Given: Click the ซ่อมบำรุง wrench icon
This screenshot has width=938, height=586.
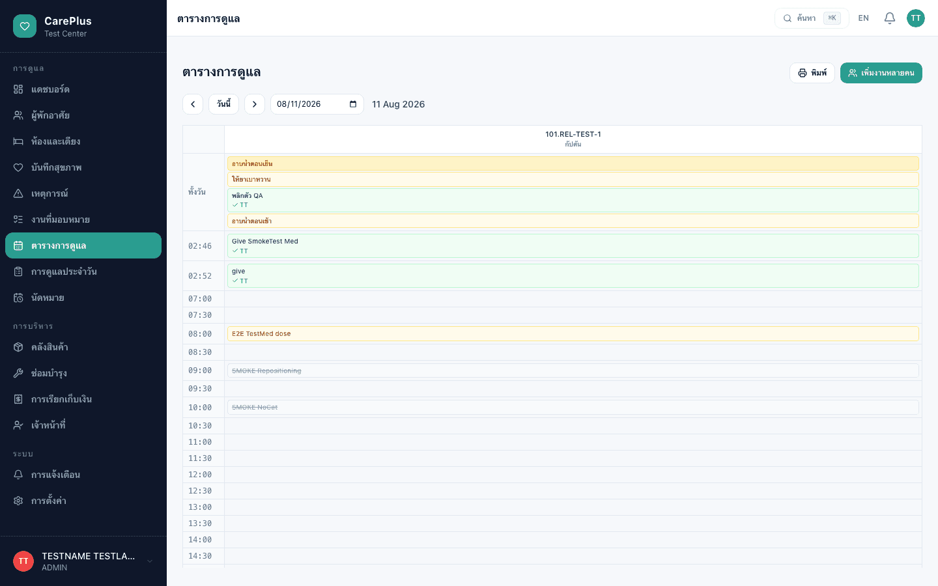Looking at the screenshot, I should [x=18, y=373].
